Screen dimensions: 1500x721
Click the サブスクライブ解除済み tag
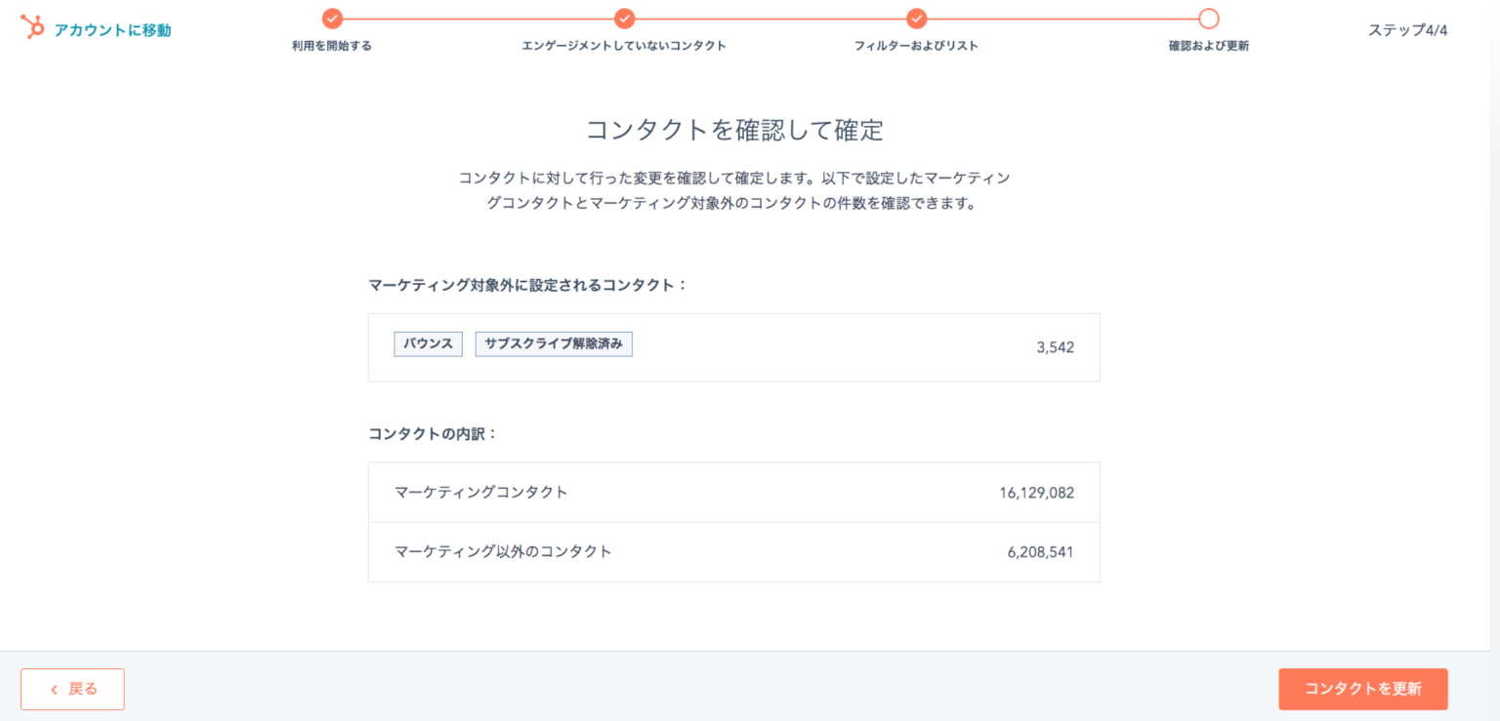[554, 344]
